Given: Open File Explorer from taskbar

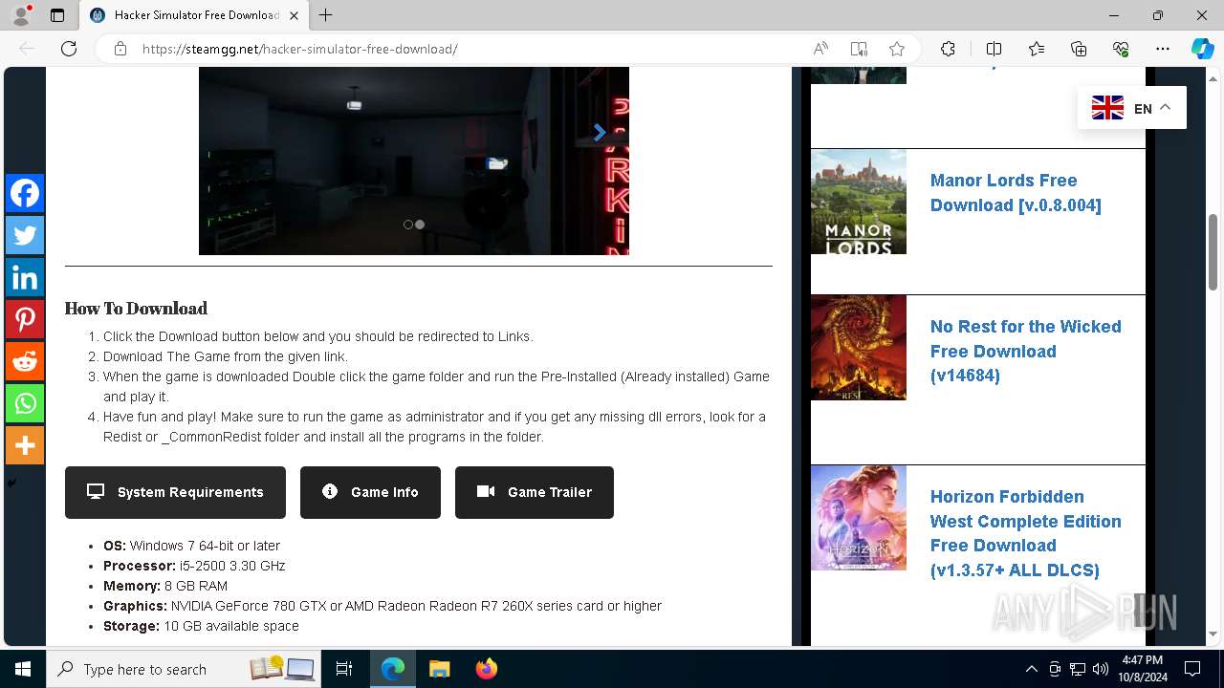Looking at the screenshot, I should point(440,669).
